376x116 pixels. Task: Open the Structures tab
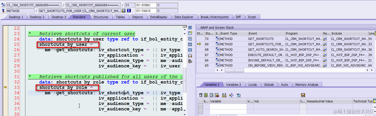[x=101, y=17]
